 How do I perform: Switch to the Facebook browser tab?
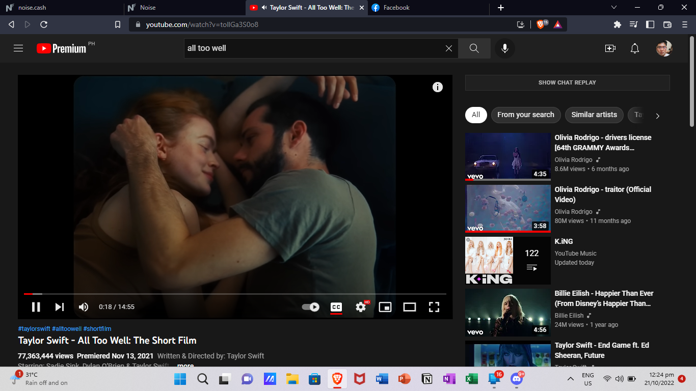[x=428, y=8]
